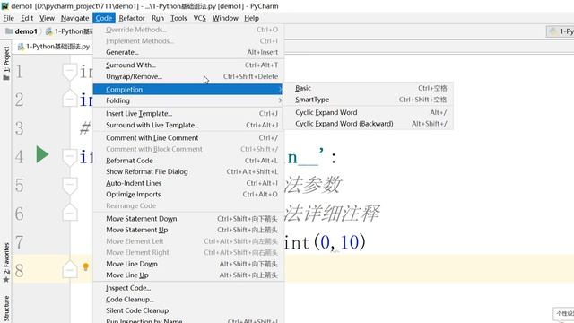574x323 pixels.
Task: Toggle the fold marker on line 5
Action: pos(70,186)
